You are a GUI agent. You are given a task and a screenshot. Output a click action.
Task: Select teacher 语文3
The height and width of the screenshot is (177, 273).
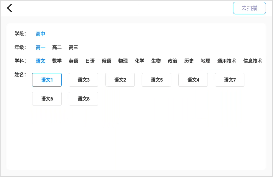coord(83,80)
